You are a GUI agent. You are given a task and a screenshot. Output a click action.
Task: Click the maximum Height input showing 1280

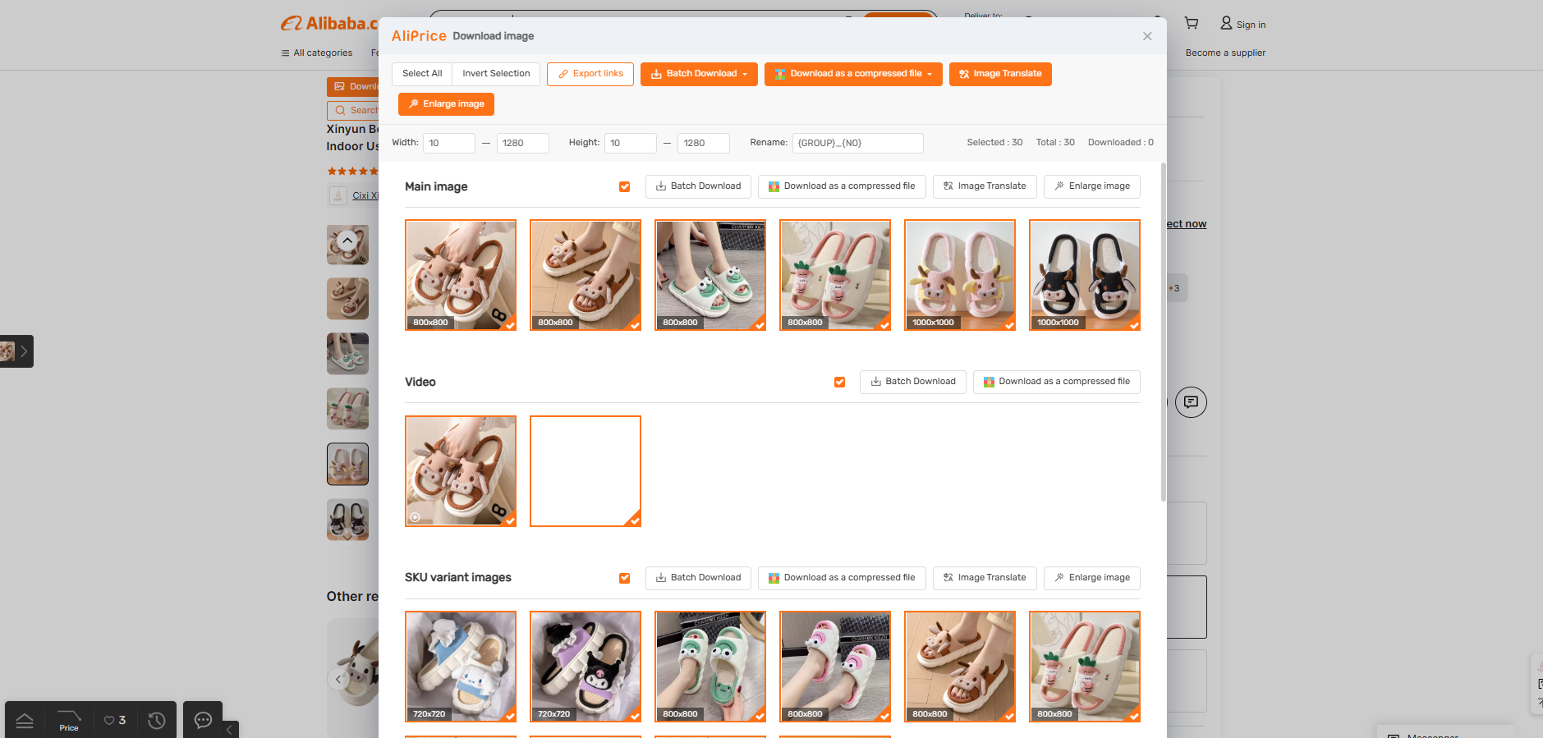pos(704,143)
